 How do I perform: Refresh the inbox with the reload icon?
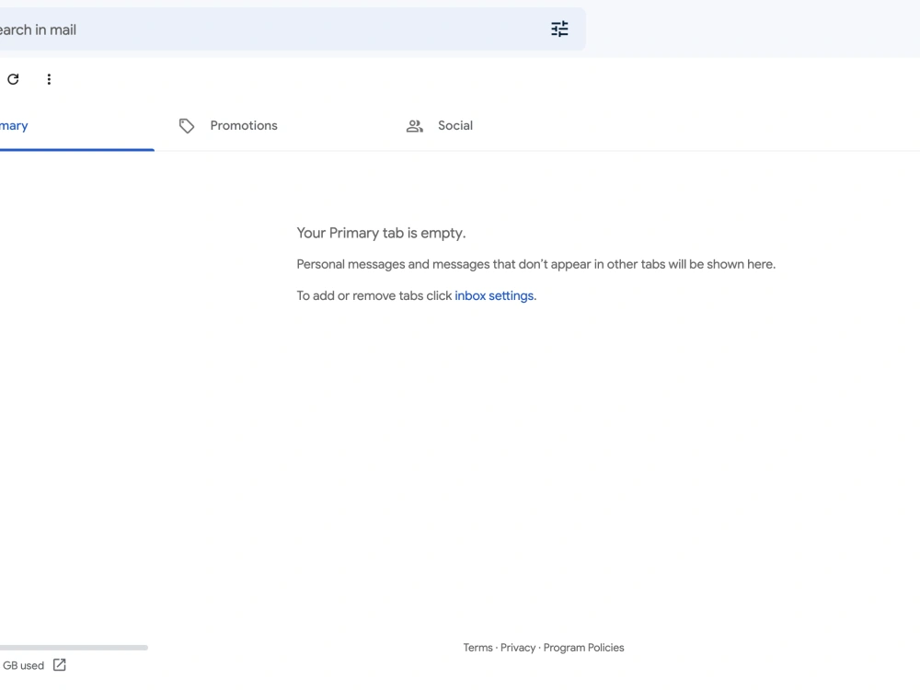[x=13, y=79]
